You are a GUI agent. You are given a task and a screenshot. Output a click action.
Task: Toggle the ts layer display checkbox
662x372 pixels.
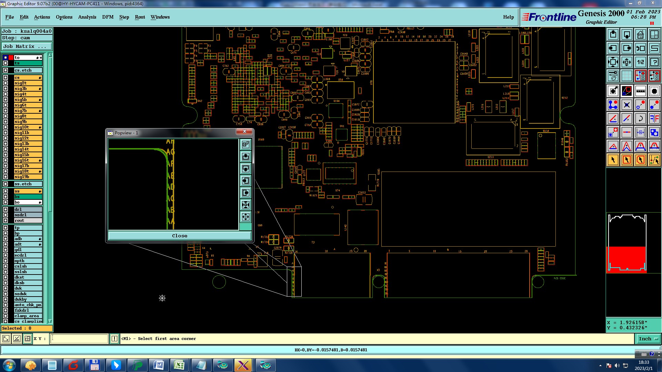(6, 63)
